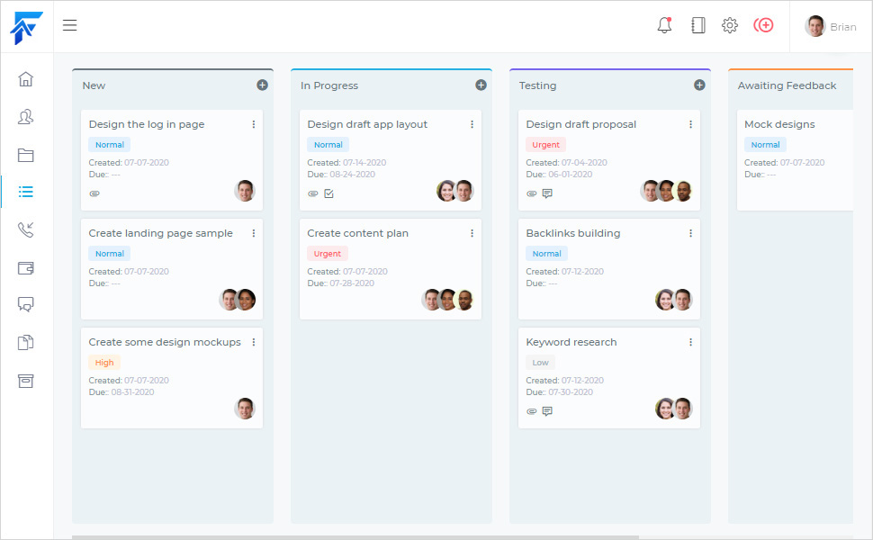The width and height of the screenshot is (873, 540).
Task: Select the task list icon in sidebar
Action: pyautogui.click(x=26, y=192)
